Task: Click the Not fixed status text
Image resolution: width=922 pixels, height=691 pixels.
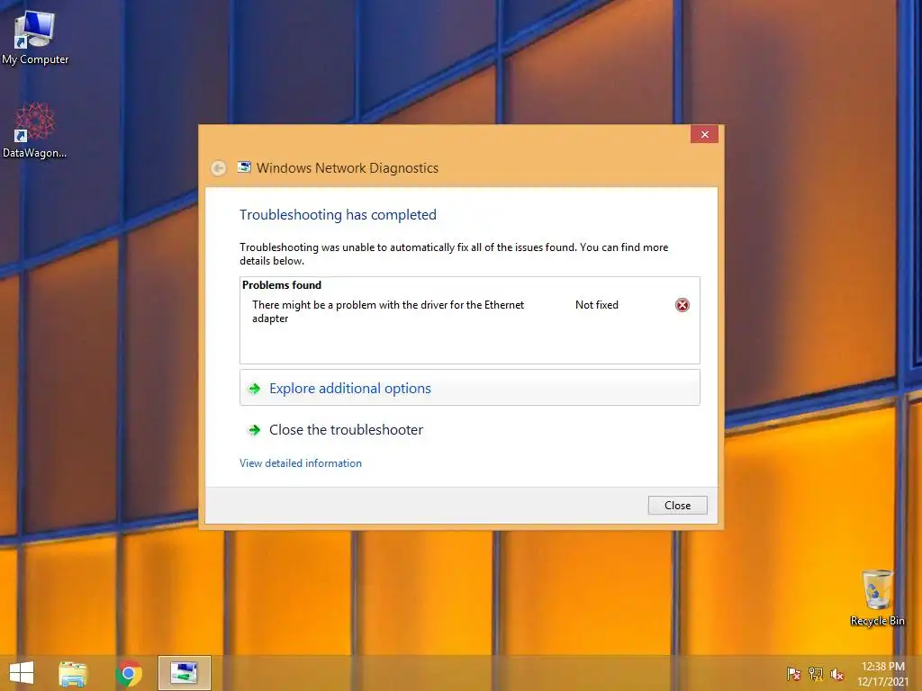Action: (x=597, y=305)
